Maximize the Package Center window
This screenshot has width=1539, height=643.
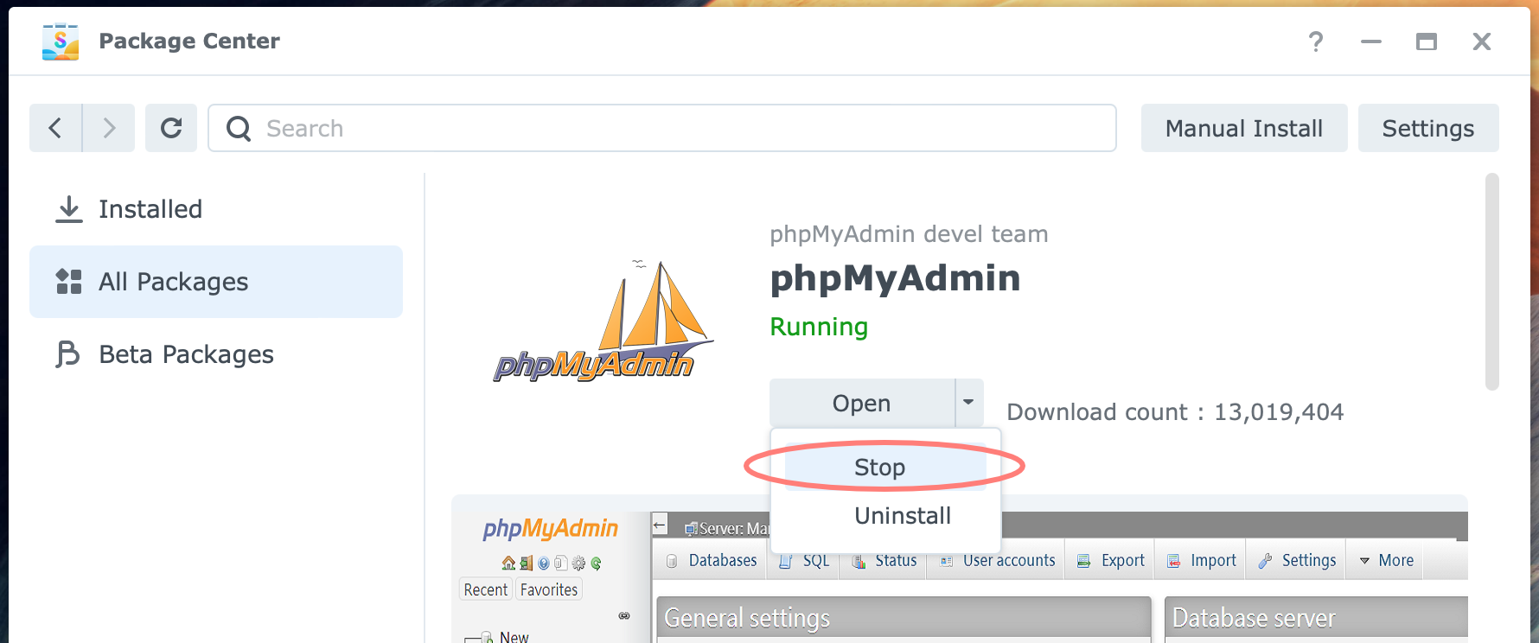click(1427, 41)
